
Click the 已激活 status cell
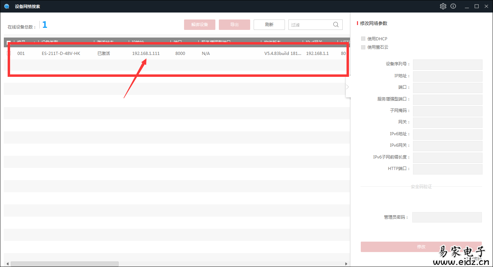tap(104, 54)
